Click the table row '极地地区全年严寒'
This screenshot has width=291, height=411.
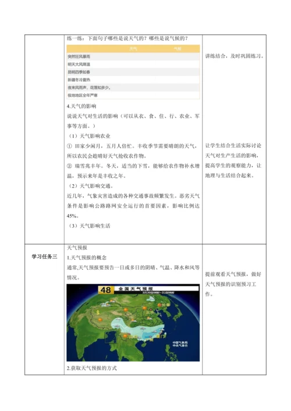[x=133, y=95]
